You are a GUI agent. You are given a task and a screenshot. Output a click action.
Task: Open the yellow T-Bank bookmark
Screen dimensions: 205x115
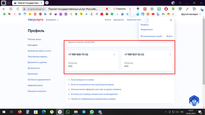click(x=81, y=14)
